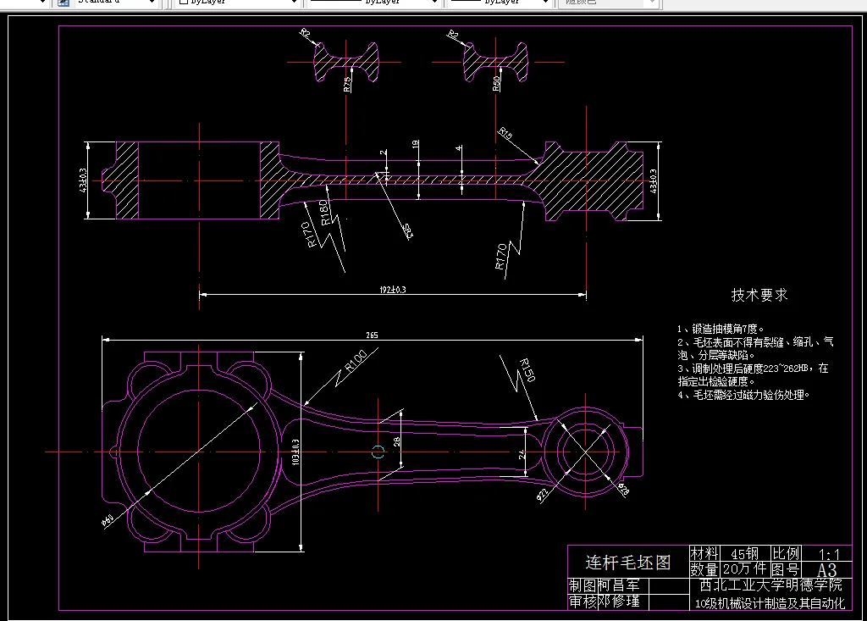Viewport: 867px width, 621px height.
Task: Click the 材料 cell in title block
Action: pyautogui.click(x=704, y=553)
